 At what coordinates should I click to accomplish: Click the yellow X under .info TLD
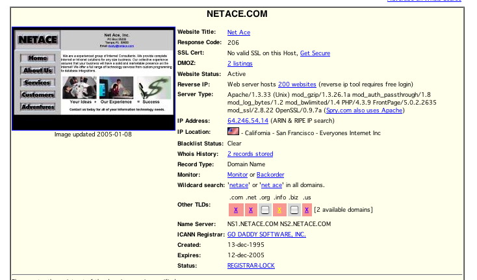[x=279, y=210]
